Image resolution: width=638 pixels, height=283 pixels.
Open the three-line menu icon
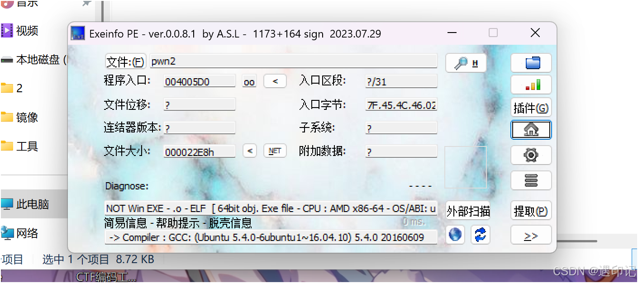[531, 180]
